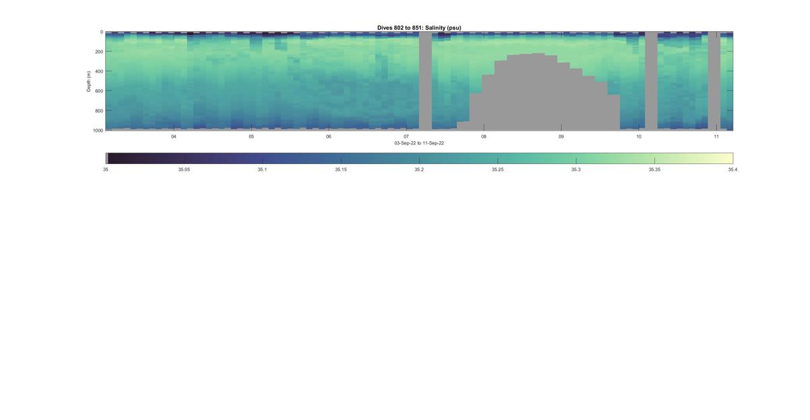This screenshot has width=810, height=420.
Task: Click x-axis date tick '06'
Action: [x=329, y=136]
